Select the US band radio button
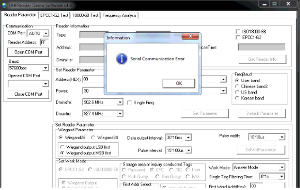This screenshot has height=190, width=300. [237, 92]
